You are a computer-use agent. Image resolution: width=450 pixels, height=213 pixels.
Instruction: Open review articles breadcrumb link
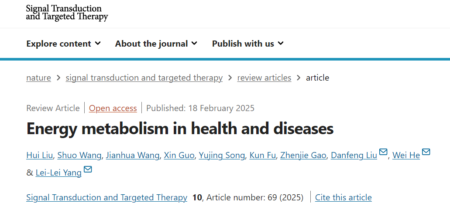tap(264, 78)
